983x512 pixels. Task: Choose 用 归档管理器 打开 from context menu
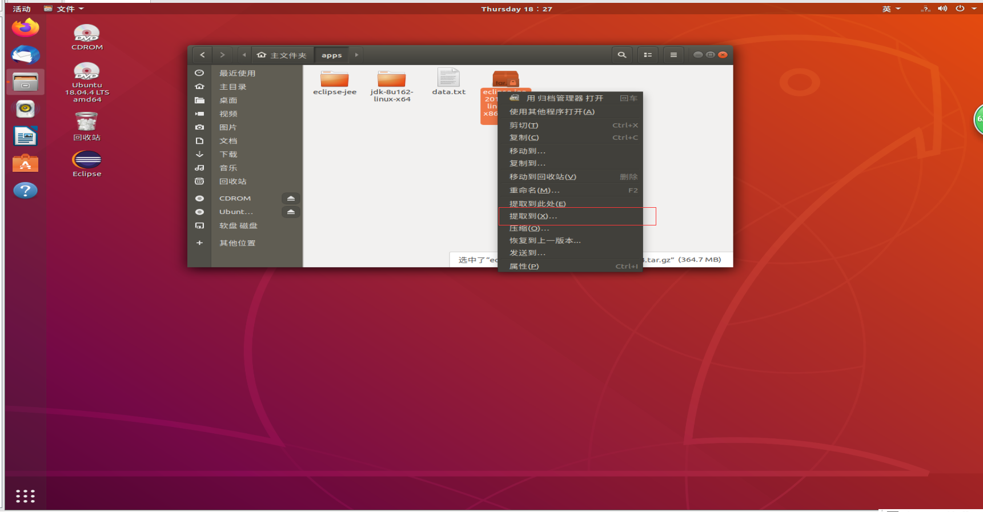coord(571,98)
